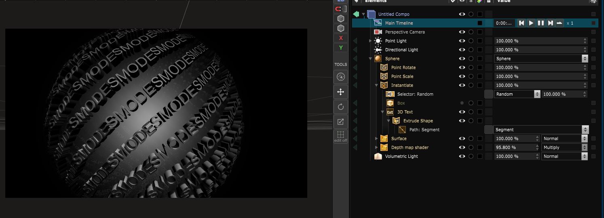Select the compass navigation tool

pyautogui.click(x=341, y=77)
